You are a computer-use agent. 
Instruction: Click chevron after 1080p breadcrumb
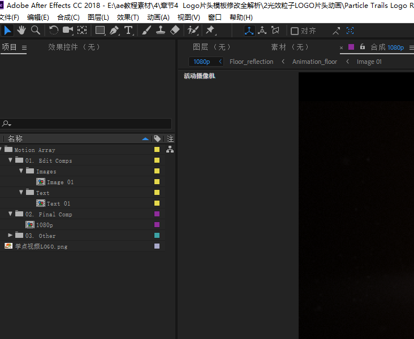tap(221, 62)
